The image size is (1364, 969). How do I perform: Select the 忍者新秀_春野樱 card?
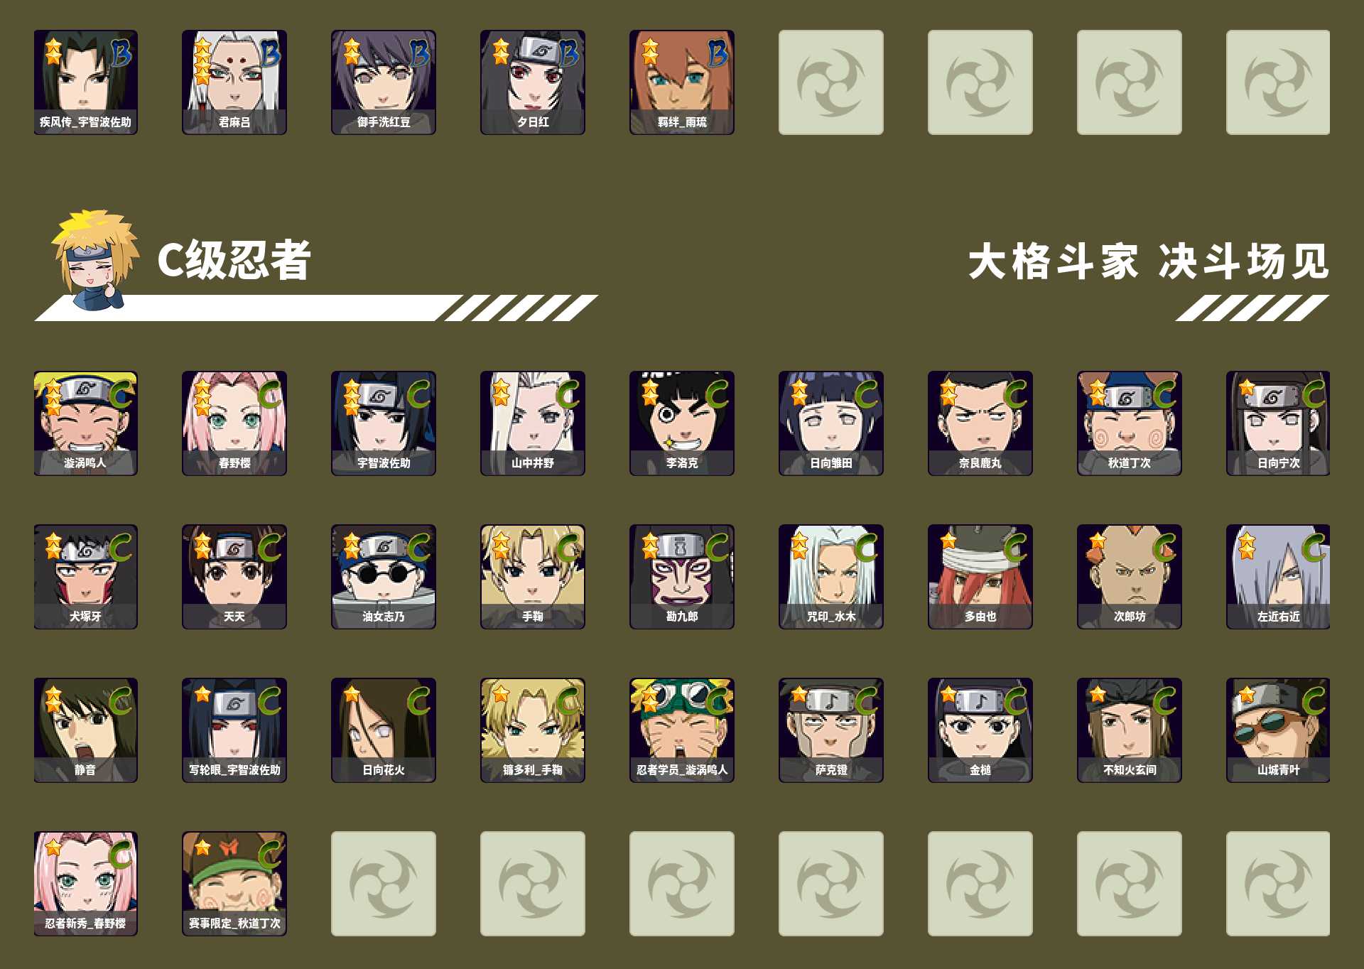pyautogui.click(x=85, y=884)
